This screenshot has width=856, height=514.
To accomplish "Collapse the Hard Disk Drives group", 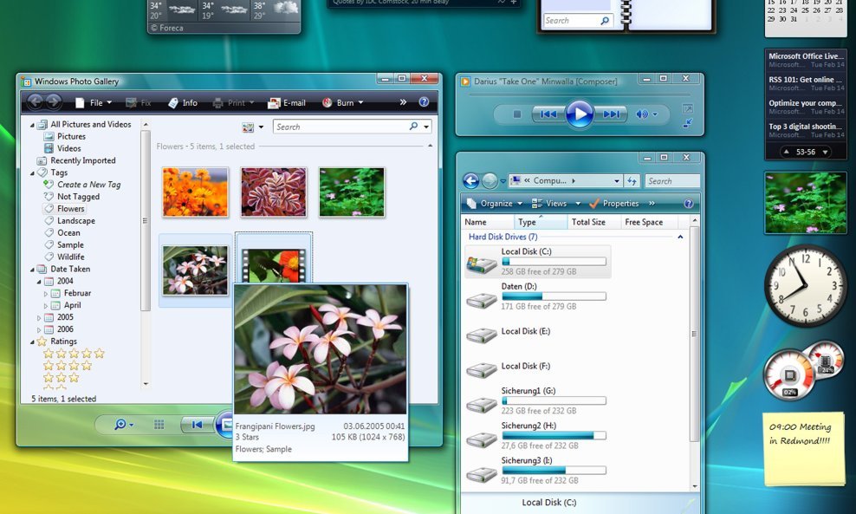I will pyautogui.click(x=680, y=237).
